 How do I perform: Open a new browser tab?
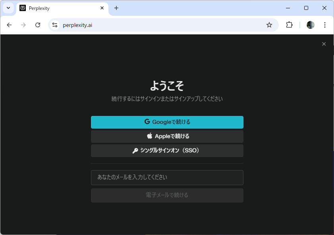[116, 8]
